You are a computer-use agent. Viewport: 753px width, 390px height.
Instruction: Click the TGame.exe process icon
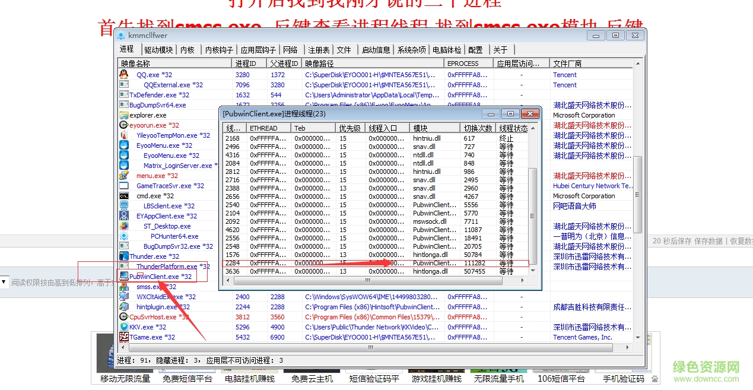point(124,337)
